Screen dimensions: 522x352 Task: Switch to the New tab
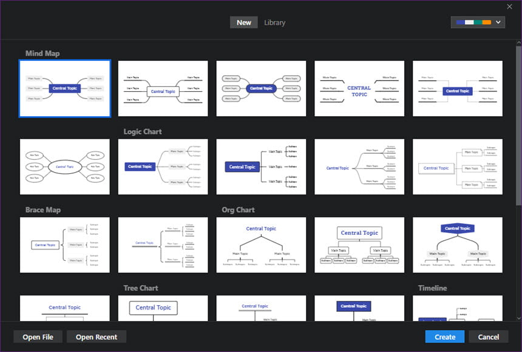pos(243,22)
